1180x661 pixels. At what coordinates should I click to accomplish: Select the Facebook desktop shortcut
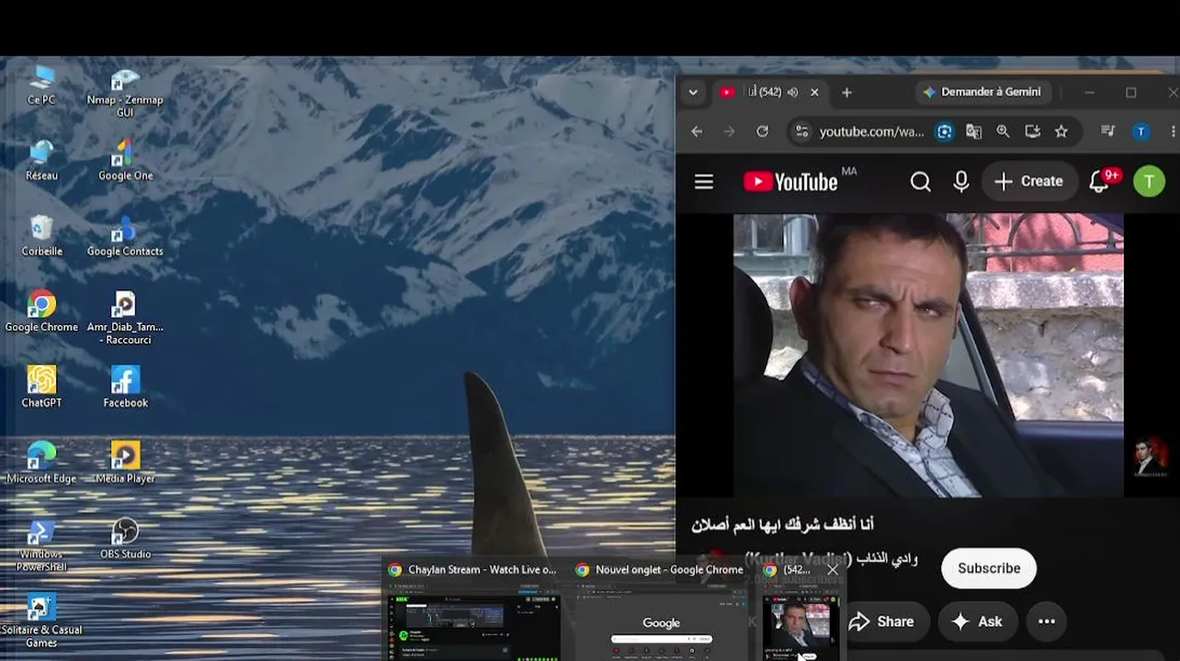pos(125,387)
